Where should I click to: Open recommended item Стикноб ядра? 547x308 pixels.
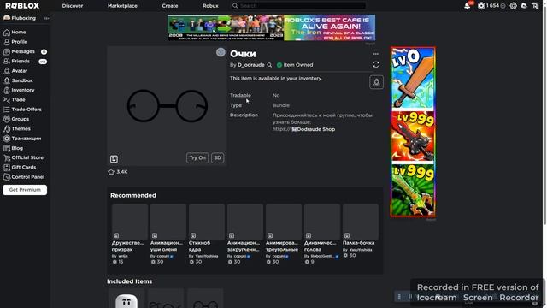pyautogui.click(x=207, y=234)
